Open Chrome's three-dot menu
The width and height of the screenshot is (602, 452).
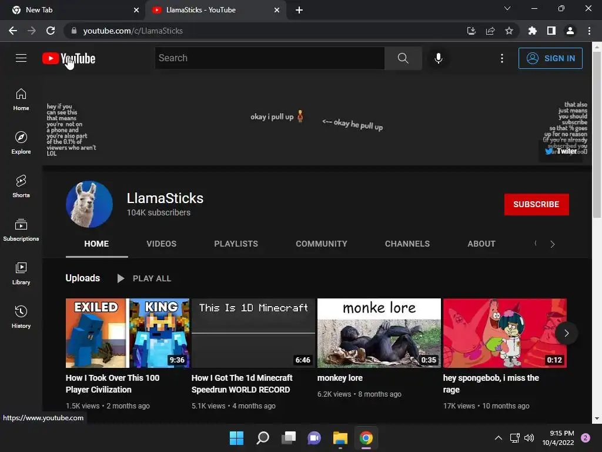coord(589,31)
